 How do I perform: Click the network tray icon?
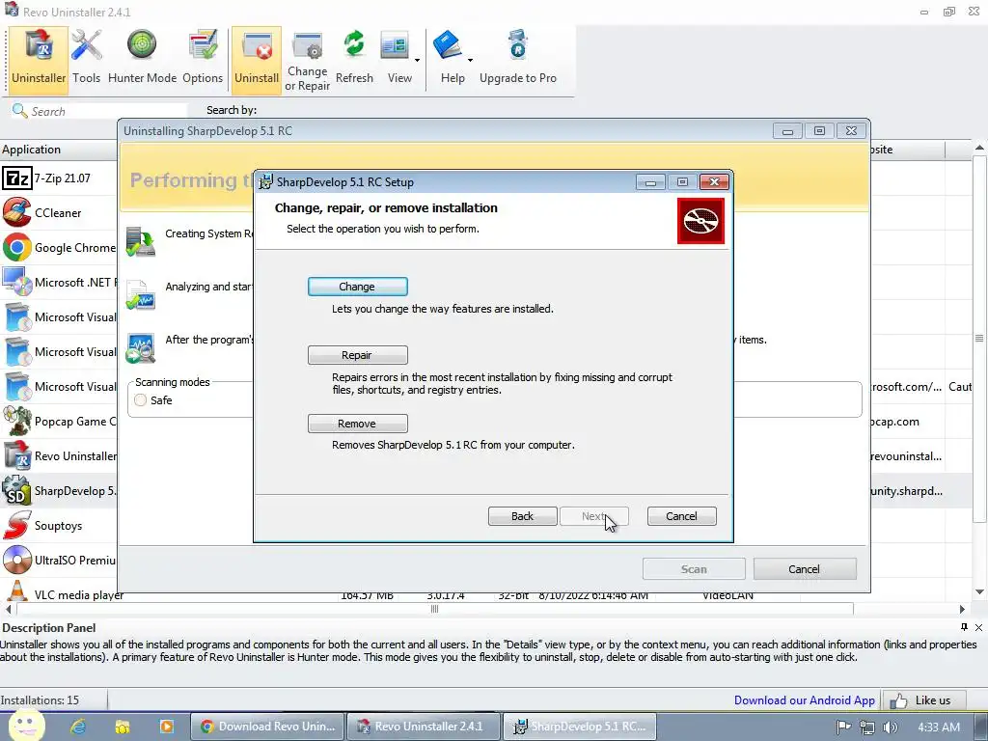tap(867, 727)
